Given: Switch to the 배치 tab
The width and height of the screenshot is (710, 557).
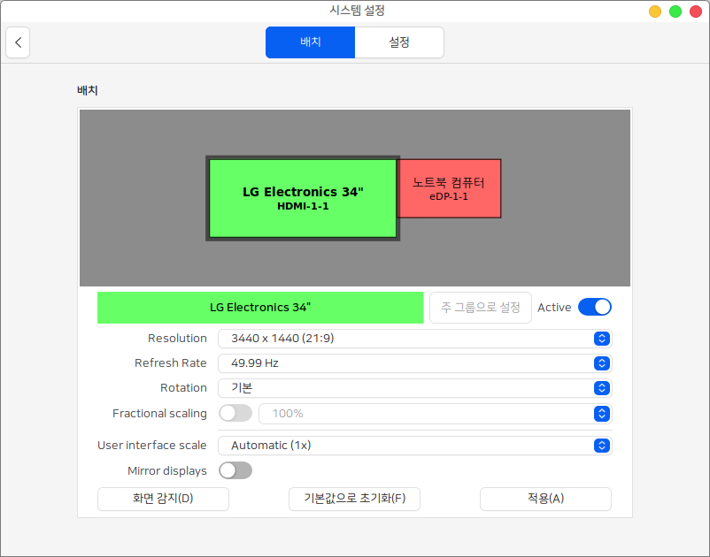Looking at the screenshot, I should pos(310,42).
